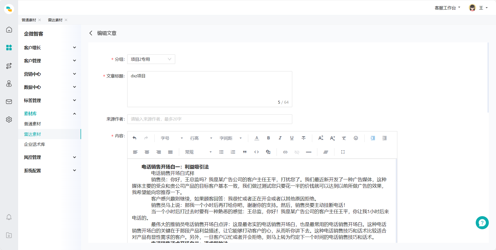This screenshot has height=250, width=496.
Task: Redo the edit in editor toolbar
Action: coord(146,138)
